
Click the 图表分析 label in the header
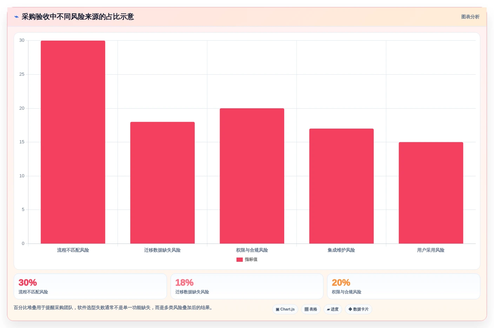(x=470, y=17)
